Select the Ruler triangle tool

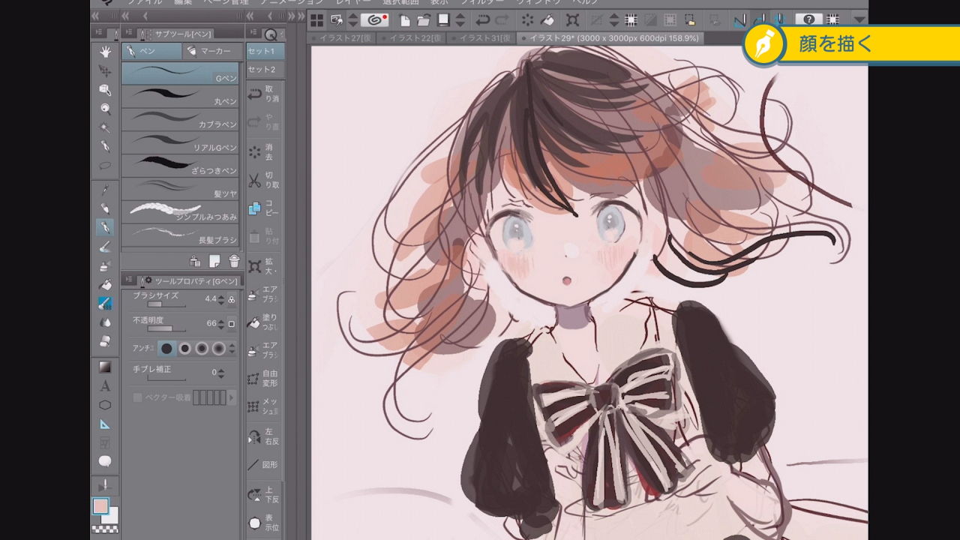click(x=105, y=424)
